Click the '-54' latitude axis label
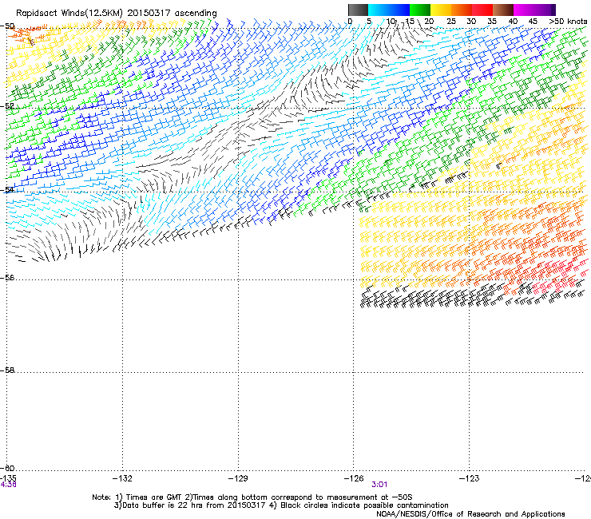Viewport: 591px width, 519px height. (x=7, y=190)
